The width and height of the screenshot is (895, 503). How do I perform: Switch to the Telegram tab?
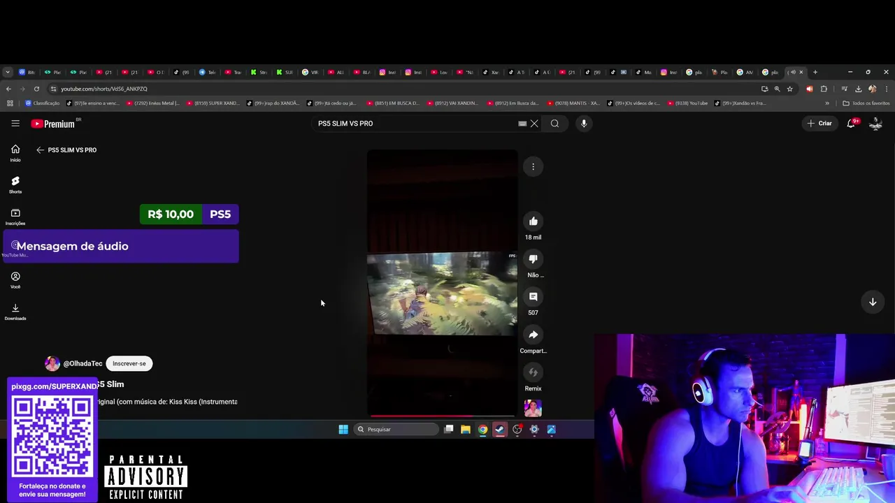point(208,72)
